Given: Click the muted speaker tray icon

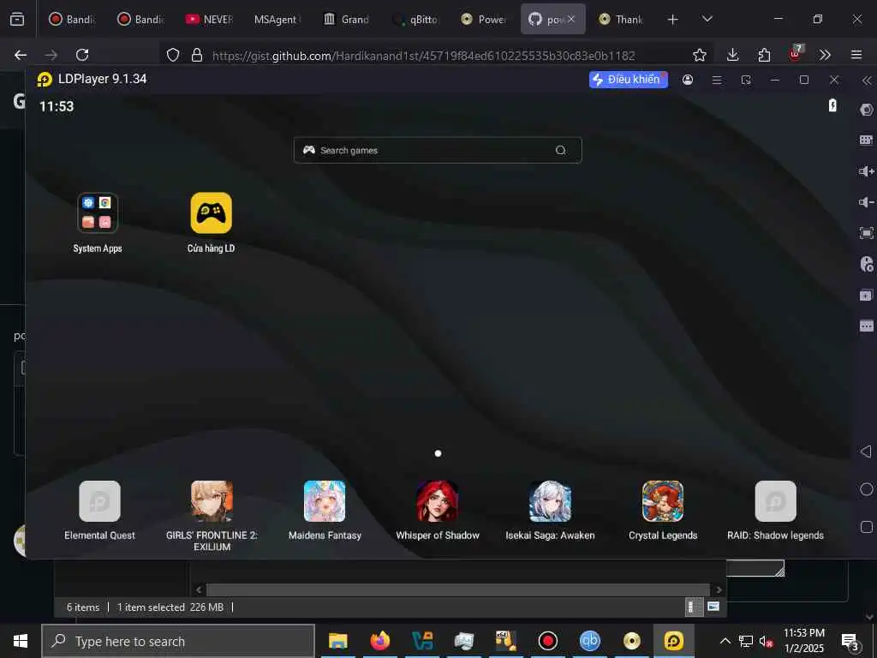Looking at the screenshot, I should tap(766, 641).
